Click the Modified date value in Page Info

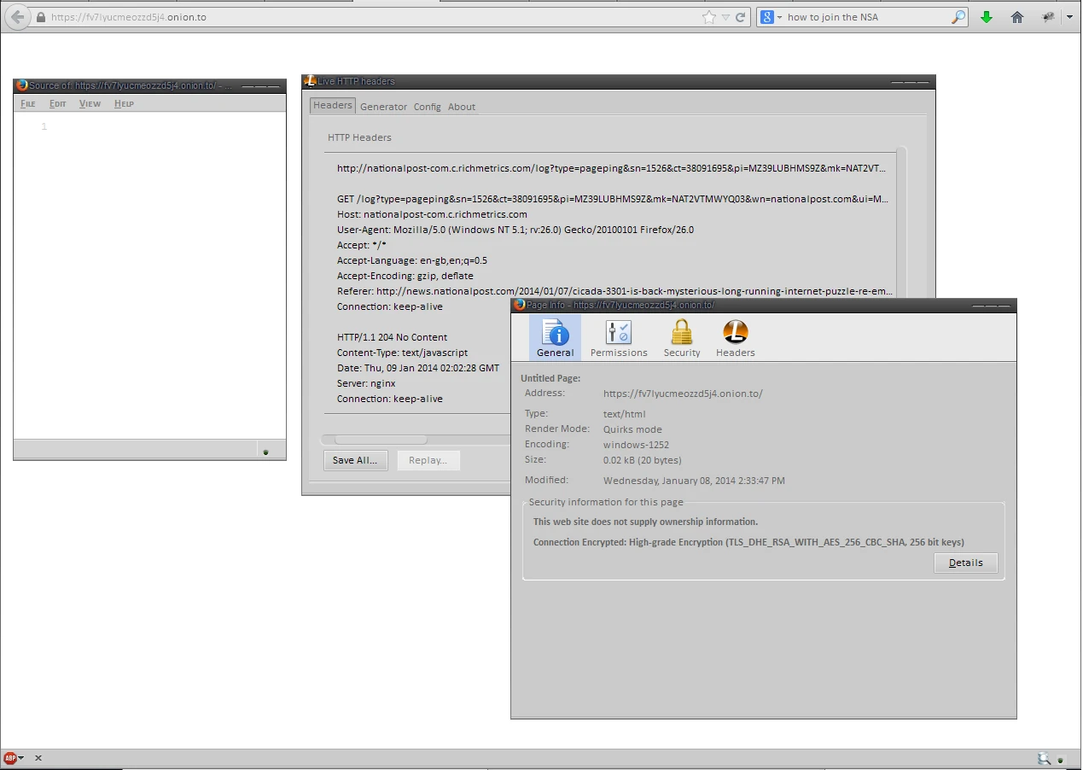694,481
